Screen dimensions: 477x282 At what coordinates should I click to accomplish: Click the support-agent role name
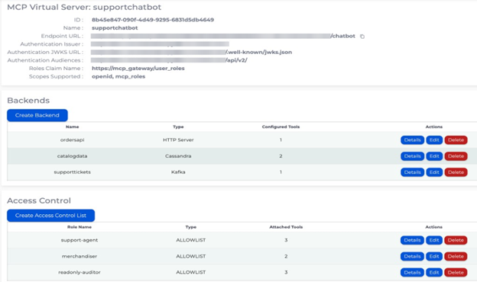[79, 240]
